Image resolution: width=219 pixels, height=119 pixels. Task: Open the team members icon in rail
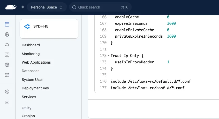pyautogui.click(x=7, y=75)
